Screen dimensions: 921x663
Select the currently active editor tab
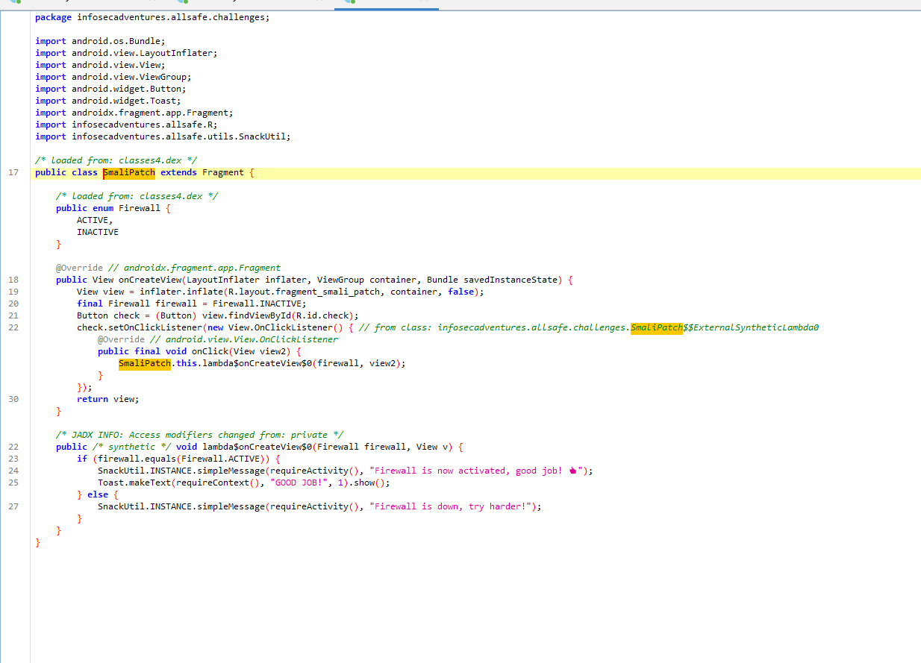pyautogui.click(x=388, y=3)
